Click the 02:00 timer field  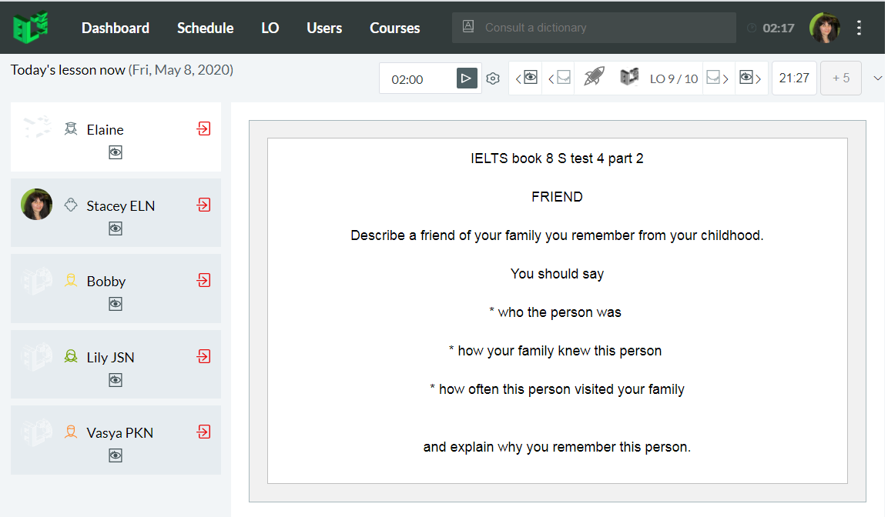click(418, 78)
